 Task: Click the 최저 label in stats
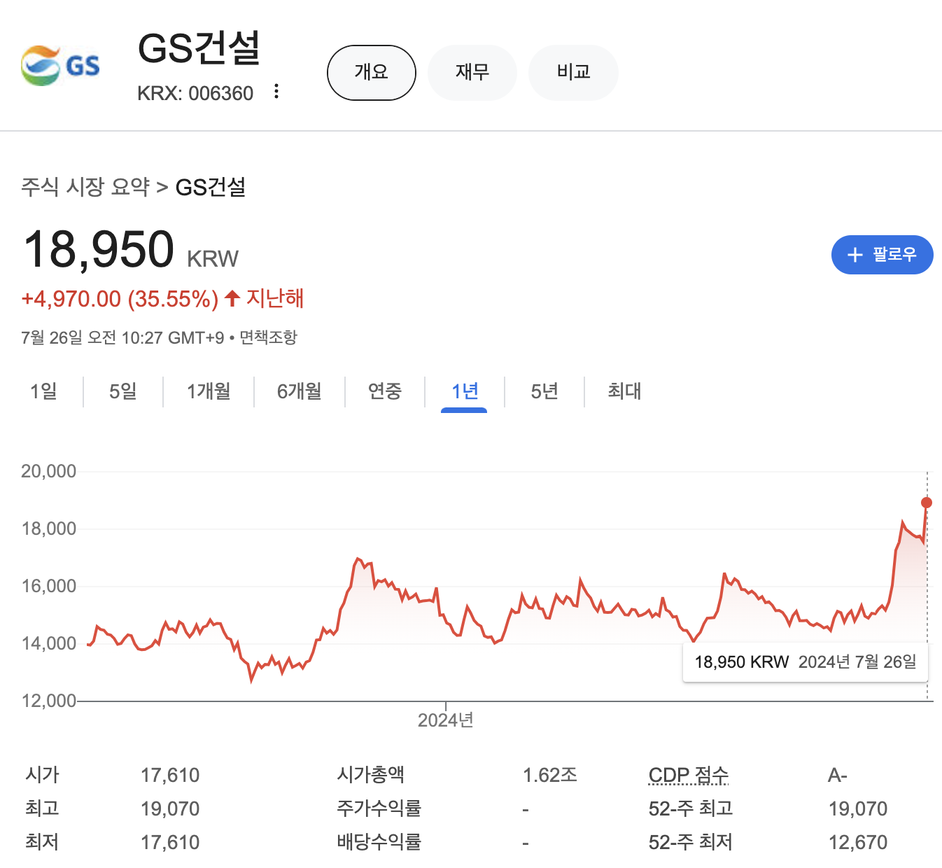[x=42, y=842]
